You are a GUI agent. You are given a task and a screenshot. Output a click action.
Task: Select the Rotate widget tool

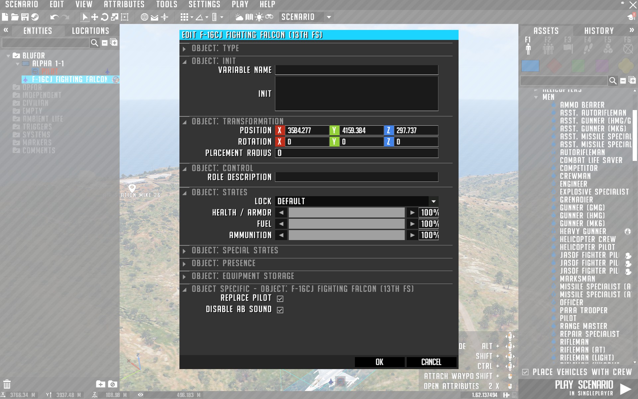[x=105, y=17]
